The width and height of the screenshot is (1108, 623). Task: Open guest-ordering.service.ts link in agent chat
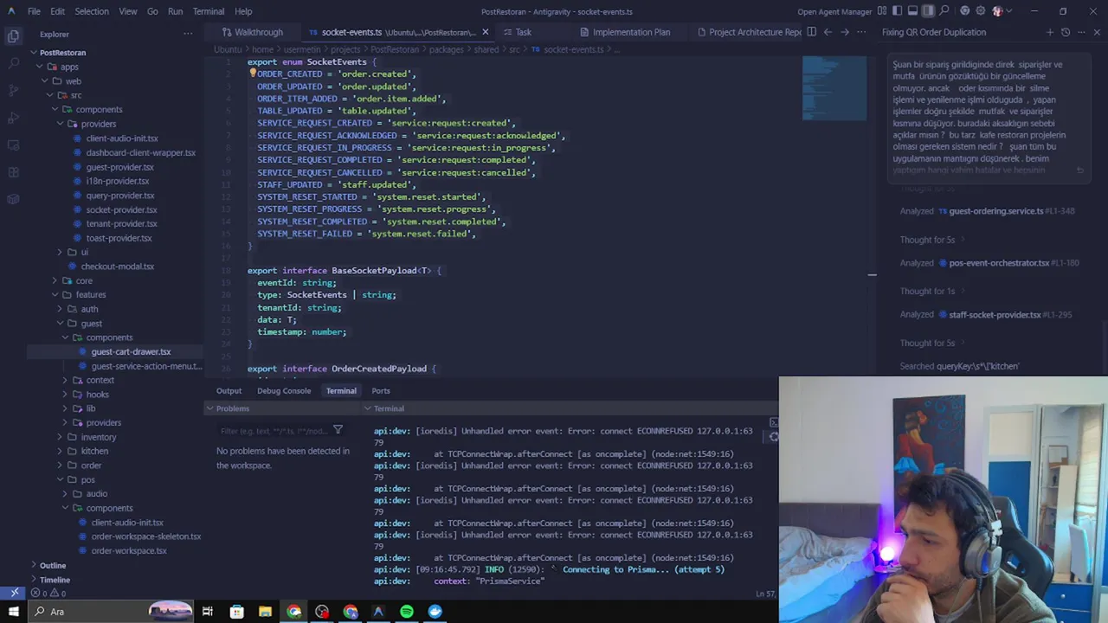[x=996, y=211]
